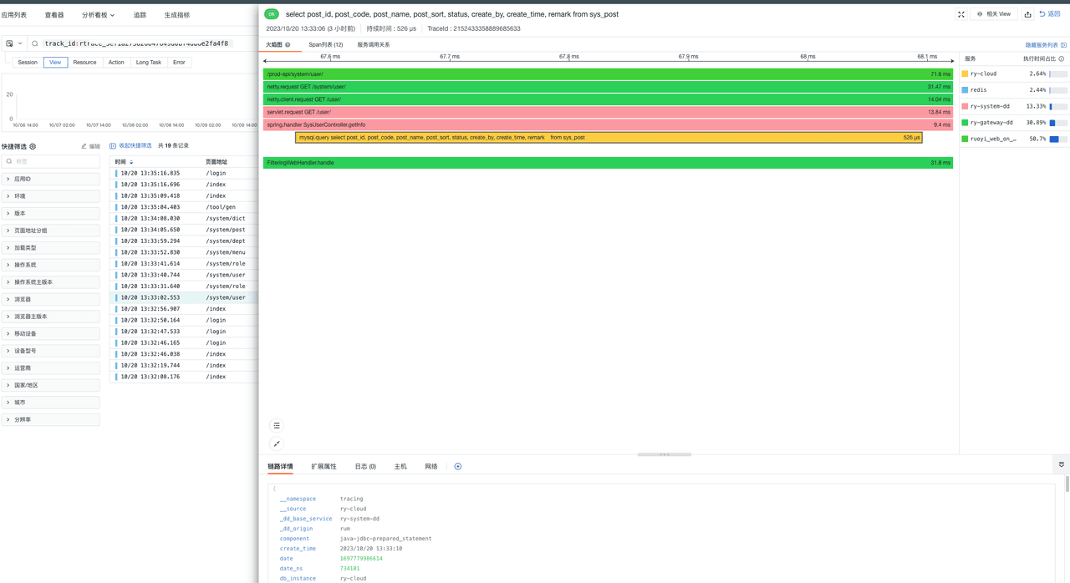The height and width of the screenshot is (583, 1070).
Task: Open the 网络 tab
Action: coord(431,467)
